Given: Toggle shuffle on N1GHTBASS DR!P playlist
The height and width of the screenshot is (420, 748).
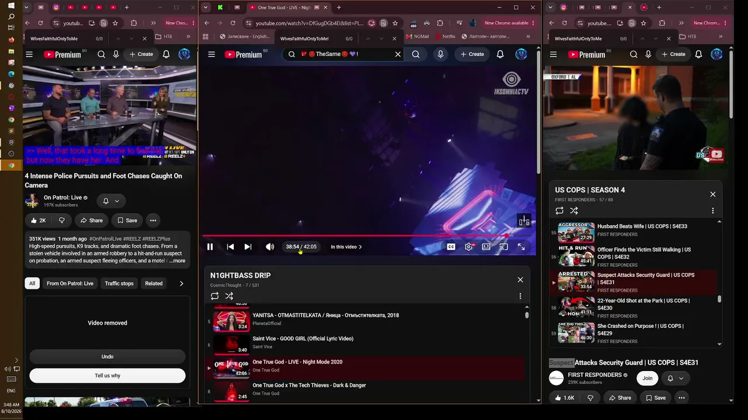Looking at the screenshot, I should pos(229,296).
